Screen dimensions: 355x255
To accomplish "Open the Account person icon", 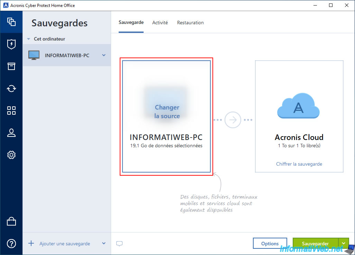I will [x=11, y=133].
